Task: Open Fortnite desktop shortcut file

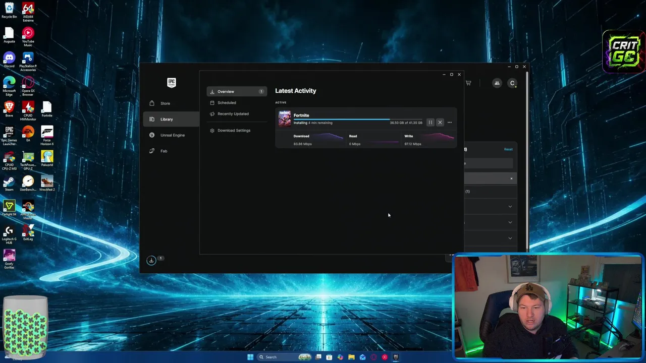Action: (x=47, y=109)
